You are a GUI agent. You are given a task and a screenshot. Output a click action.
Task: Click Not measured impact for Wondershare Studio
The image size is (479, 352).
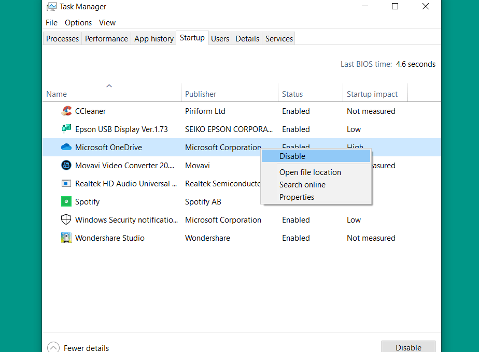click(371, 238)
